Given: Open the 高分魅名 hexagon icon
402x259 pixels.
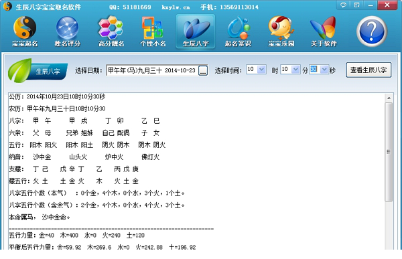Looking at the screenshot, I should tap(111, 31).
